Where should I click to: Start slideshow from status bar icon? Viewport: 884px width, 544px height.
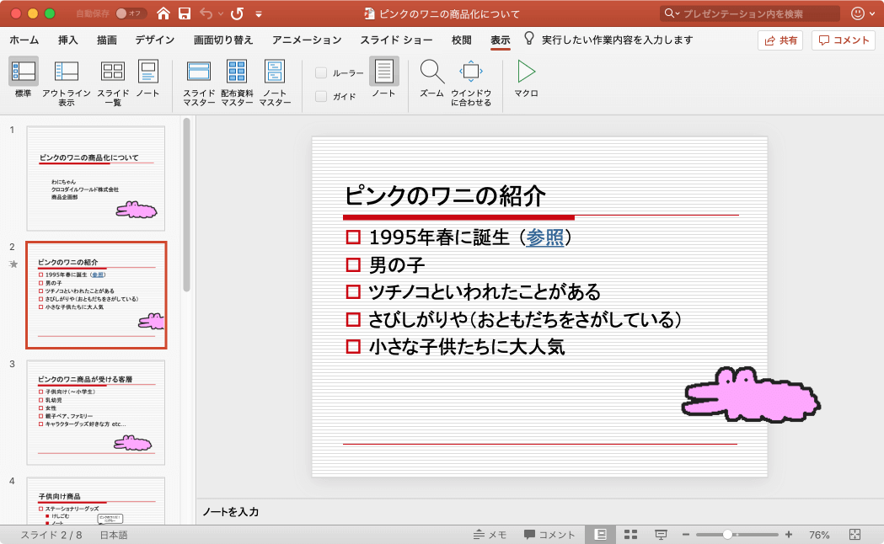(x=661, y=535)
